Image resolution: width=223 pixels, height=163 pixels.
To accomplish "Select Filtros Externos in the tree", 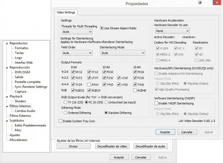I will [x=20, y=116].
